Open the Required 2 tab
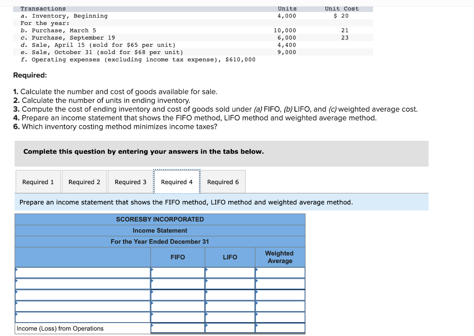This screenshot has height=336, width=474. click(84, 181)
